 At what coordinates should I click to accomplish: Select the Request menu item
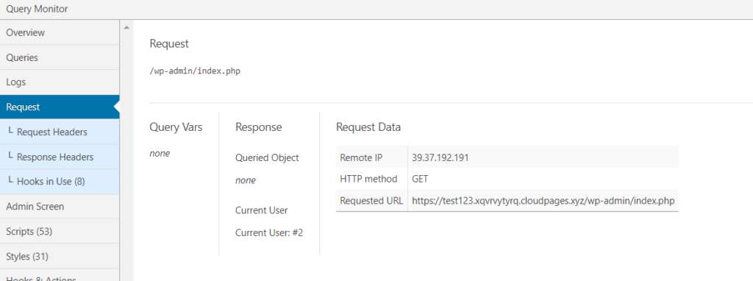point(60,107)
